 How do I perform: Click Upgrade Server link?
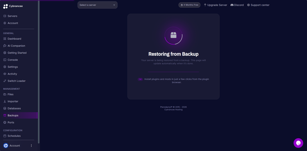tap(215, 5)
